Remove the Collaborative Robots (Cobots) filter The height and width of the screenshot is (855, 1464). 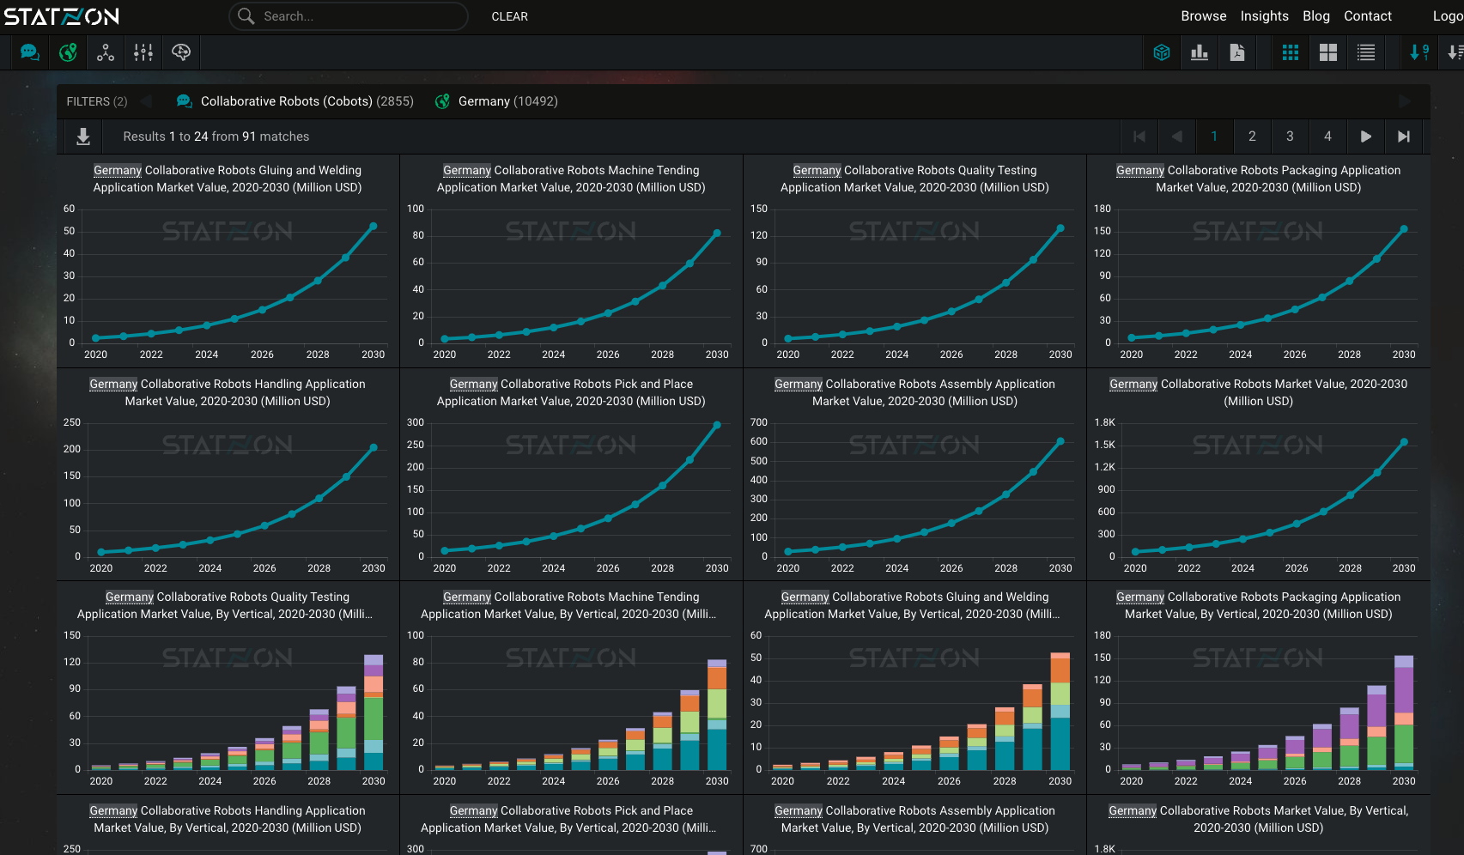[307, 101]
